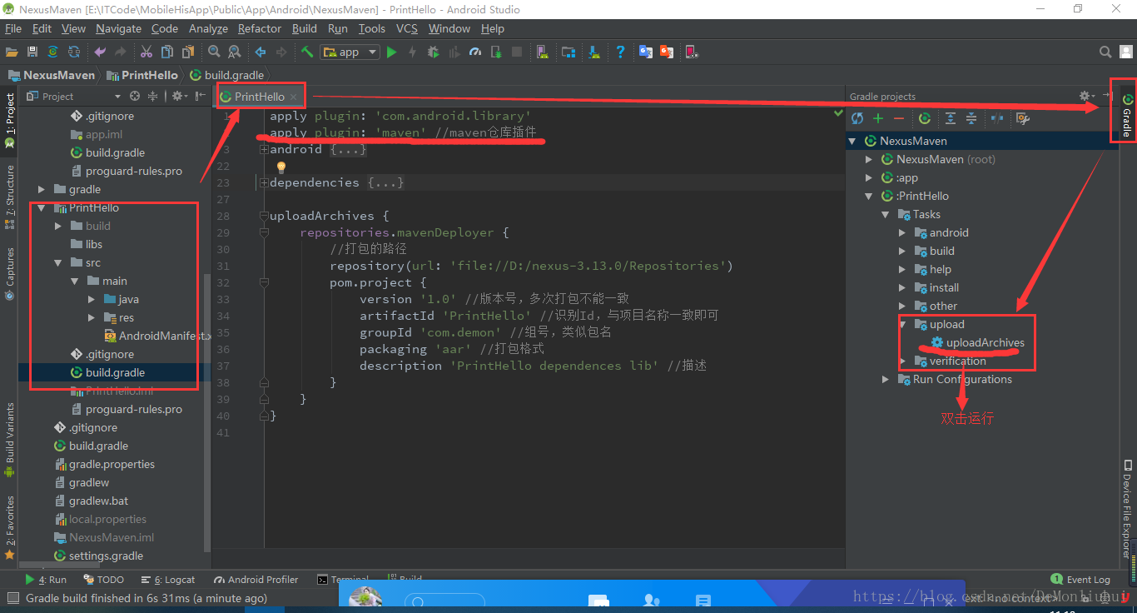Expand all in Gradle projects panel
1137x613 pixels.
[x=950, y=118]
